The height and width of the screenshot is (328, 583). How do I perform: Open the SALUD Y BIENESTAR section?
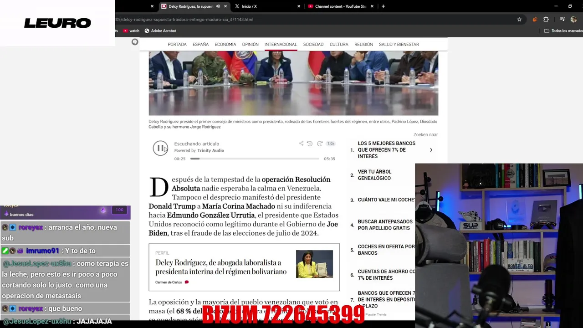(x=399, y=44)
